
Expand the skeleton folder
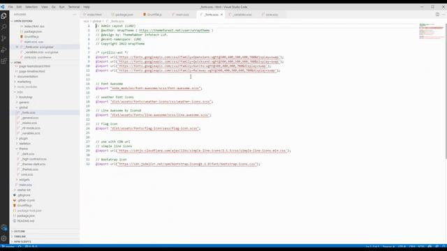[25, 144]
